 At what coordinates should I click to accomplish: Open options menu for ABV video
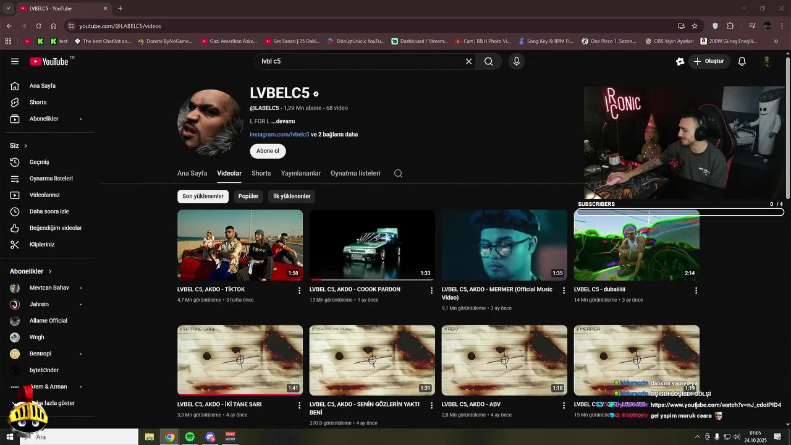pos(564,405)
